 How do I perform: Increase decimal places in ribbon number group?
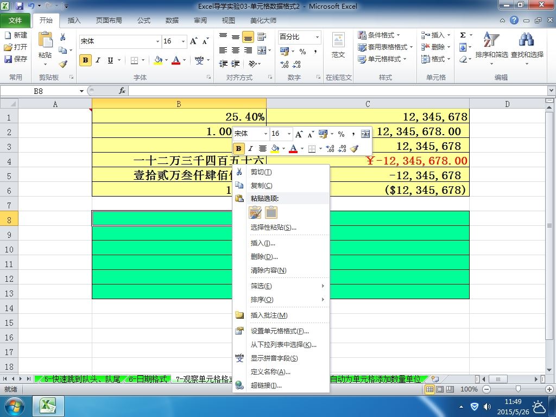pos(285,64)
